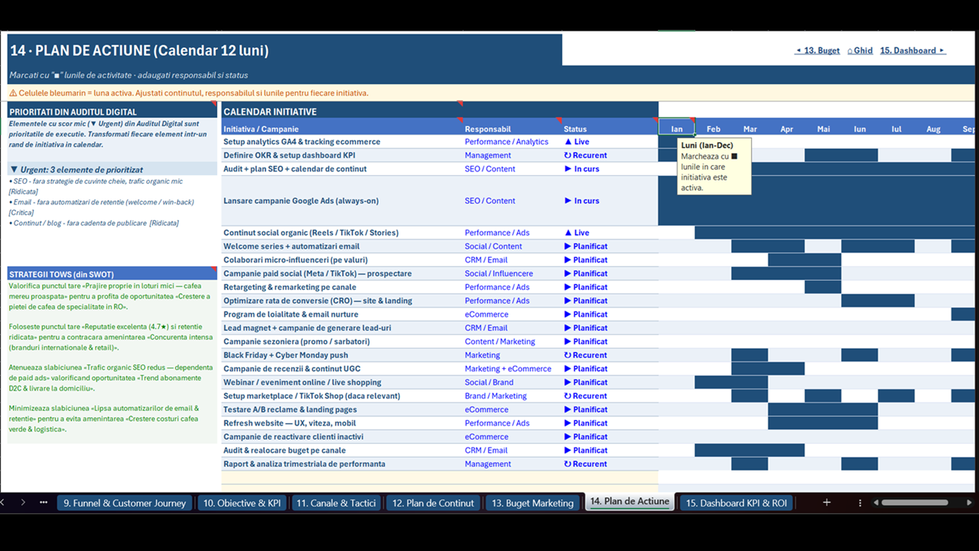
Task: Click the next sheet navigation arrow
Action: click(x=23, y=503)
